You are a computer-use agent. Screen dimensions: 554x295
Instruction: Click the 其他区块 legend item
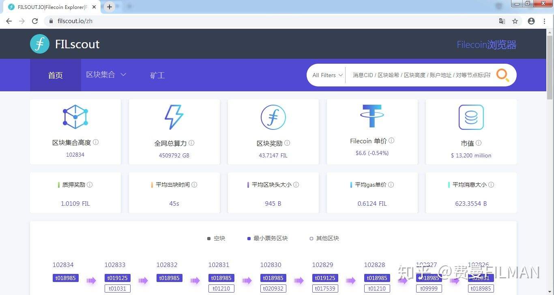click(324, 238)
